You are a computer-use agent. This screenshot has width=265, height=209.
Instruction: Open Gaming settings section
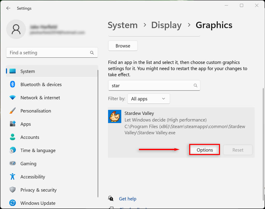click(x=28, y=164)
